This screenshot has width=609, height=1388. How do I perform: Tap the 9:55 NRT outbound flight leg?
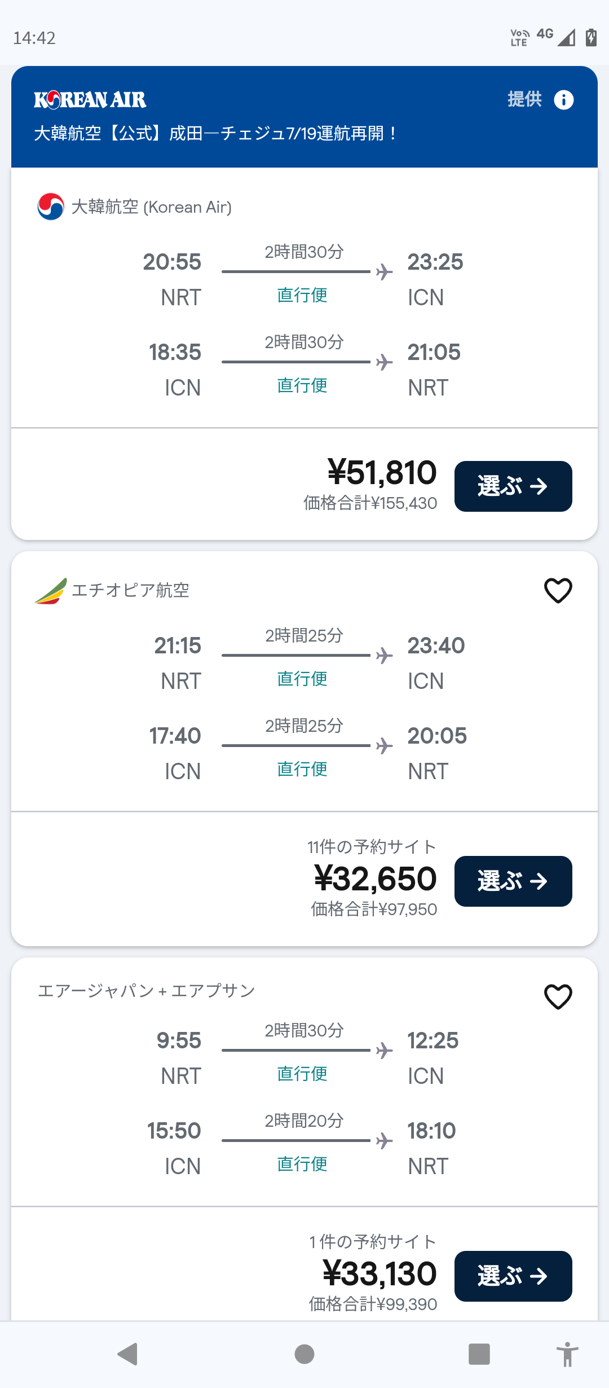click(303, 1057)
